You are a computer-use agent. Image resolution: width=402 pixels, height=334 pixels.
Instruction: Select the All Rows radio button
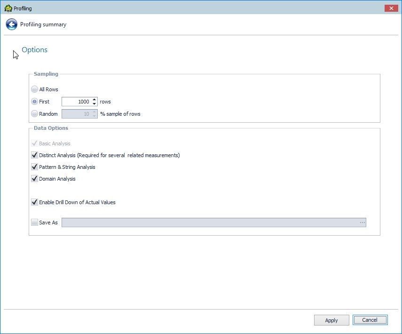(x=34, y=89)
